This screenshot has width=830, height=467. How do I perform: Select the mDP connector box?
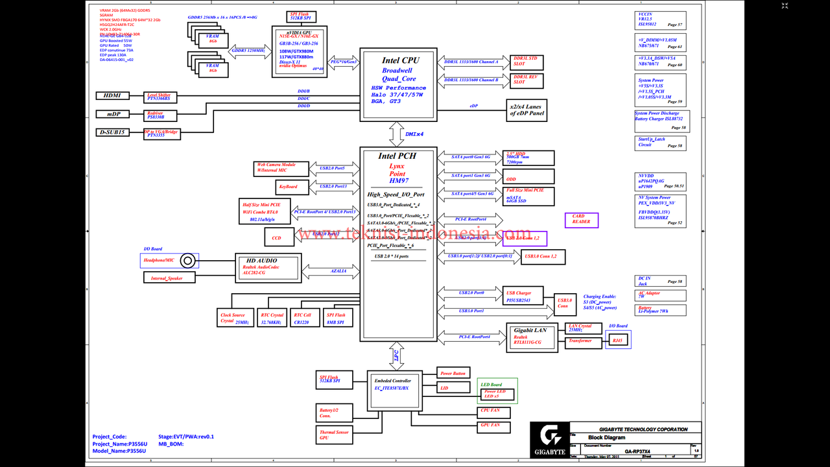pos(113,114)
